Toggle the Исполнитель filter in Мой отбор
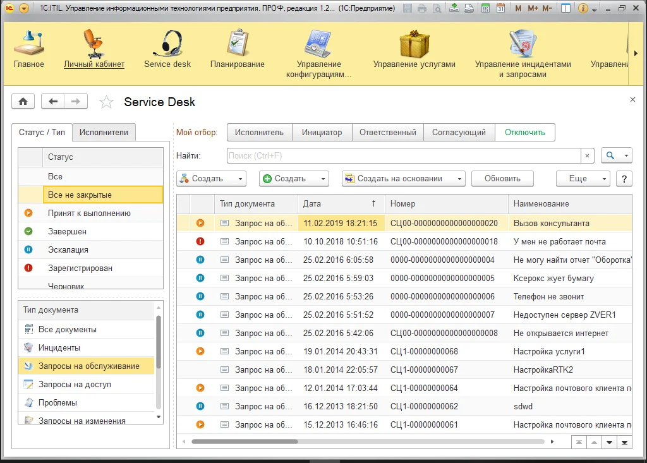647x463 pixels. tap(259, 133)
